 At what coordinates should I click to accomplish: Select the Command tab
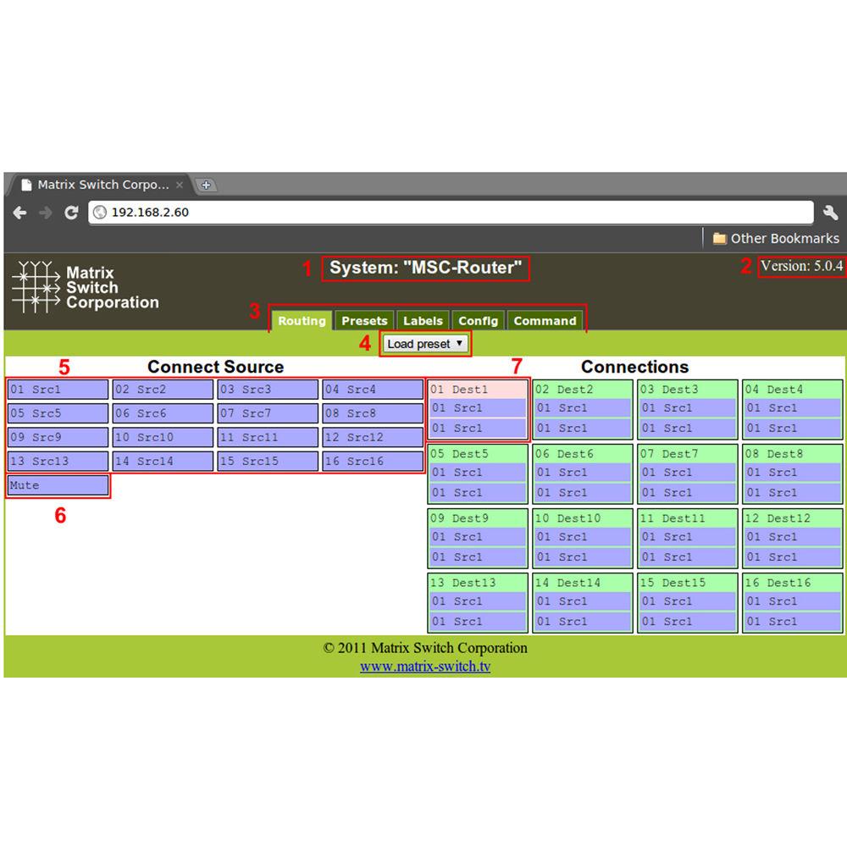coord(545,321)
